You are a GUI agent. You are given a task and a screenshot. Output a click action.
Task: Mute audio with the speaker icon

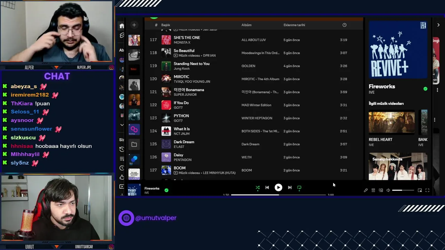coord(388,190)
